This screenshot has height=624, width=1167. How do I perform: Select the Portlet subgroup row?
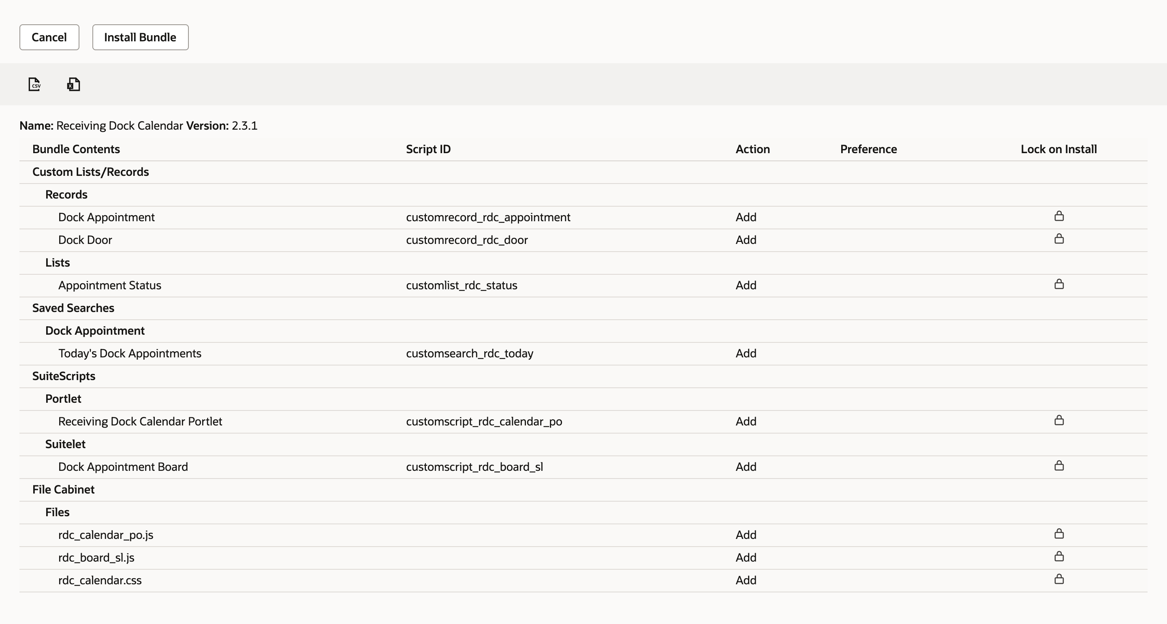pos(583,399)
